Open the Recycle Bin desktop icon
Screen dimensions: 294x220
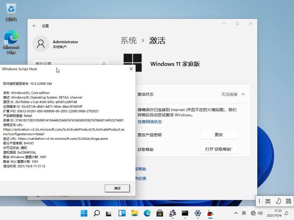point(11,12)
